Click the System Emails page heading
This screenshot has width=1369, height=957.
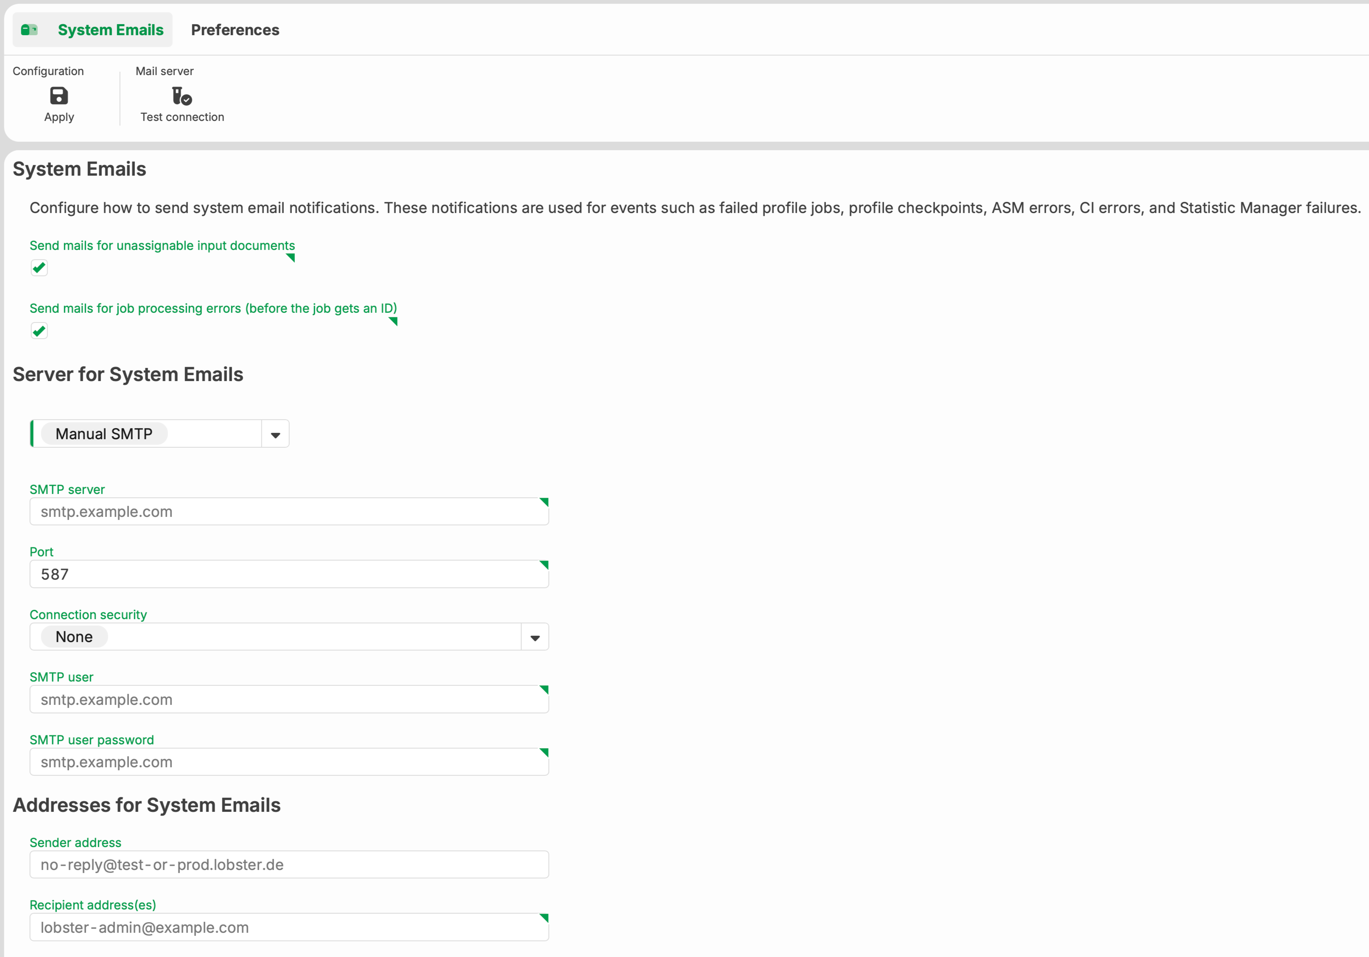coord(79,169)
